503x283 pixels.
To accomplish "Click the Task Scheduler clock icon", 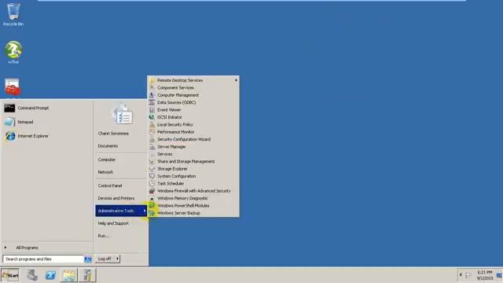I will pyautogui.click(x=152, y=183).
